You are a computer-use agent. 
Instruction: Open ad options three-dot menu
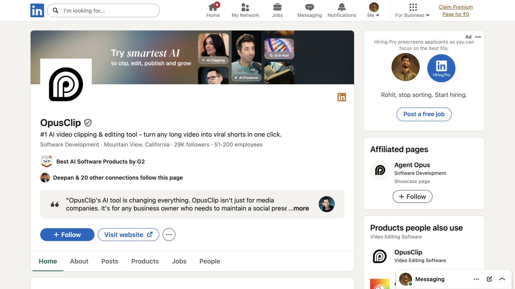[x=478, y=37]
